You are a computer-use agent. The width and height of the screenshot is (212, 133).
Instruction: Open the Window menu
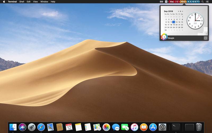coord(44,2)
